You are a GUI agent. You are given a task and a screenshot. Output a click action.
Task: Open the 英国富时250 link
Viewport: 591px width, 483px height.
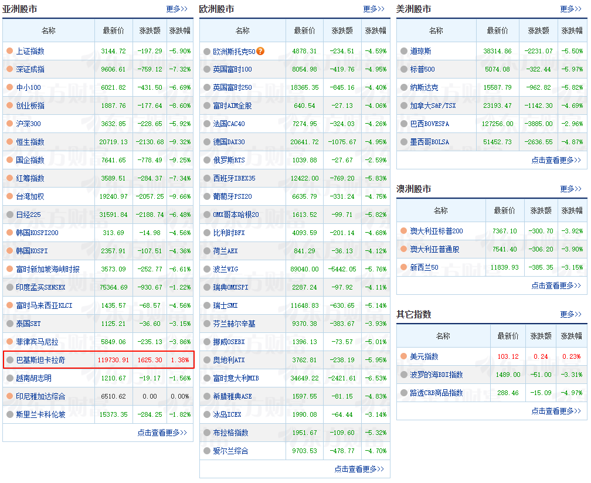233,88
